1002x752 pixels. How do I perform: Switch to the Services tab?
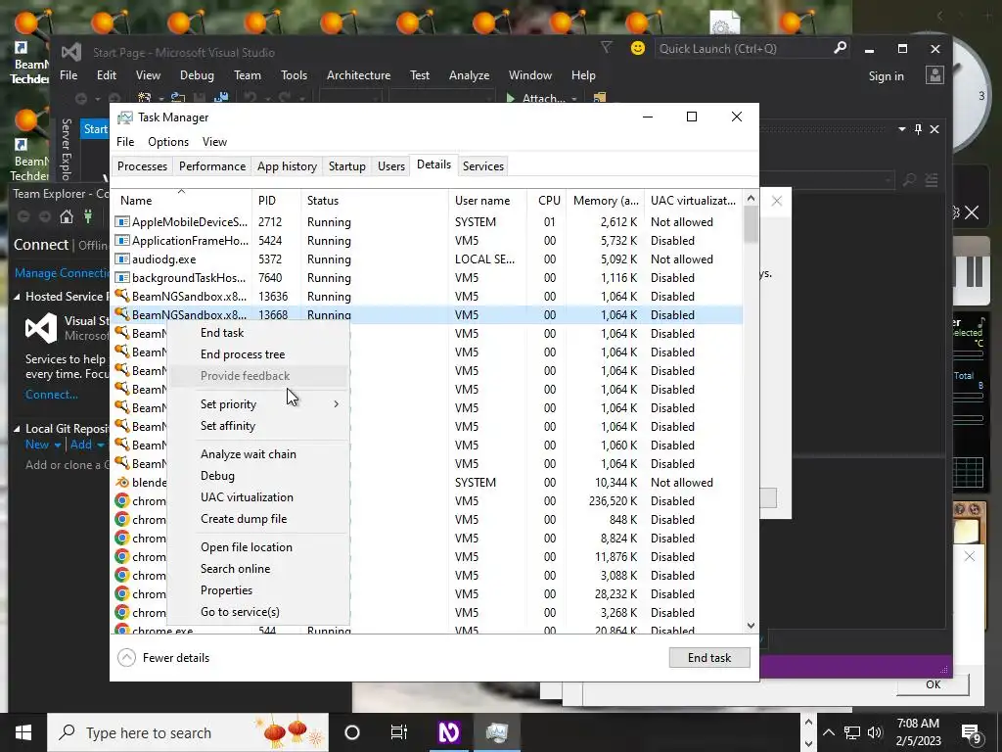(x=483, y=166)
